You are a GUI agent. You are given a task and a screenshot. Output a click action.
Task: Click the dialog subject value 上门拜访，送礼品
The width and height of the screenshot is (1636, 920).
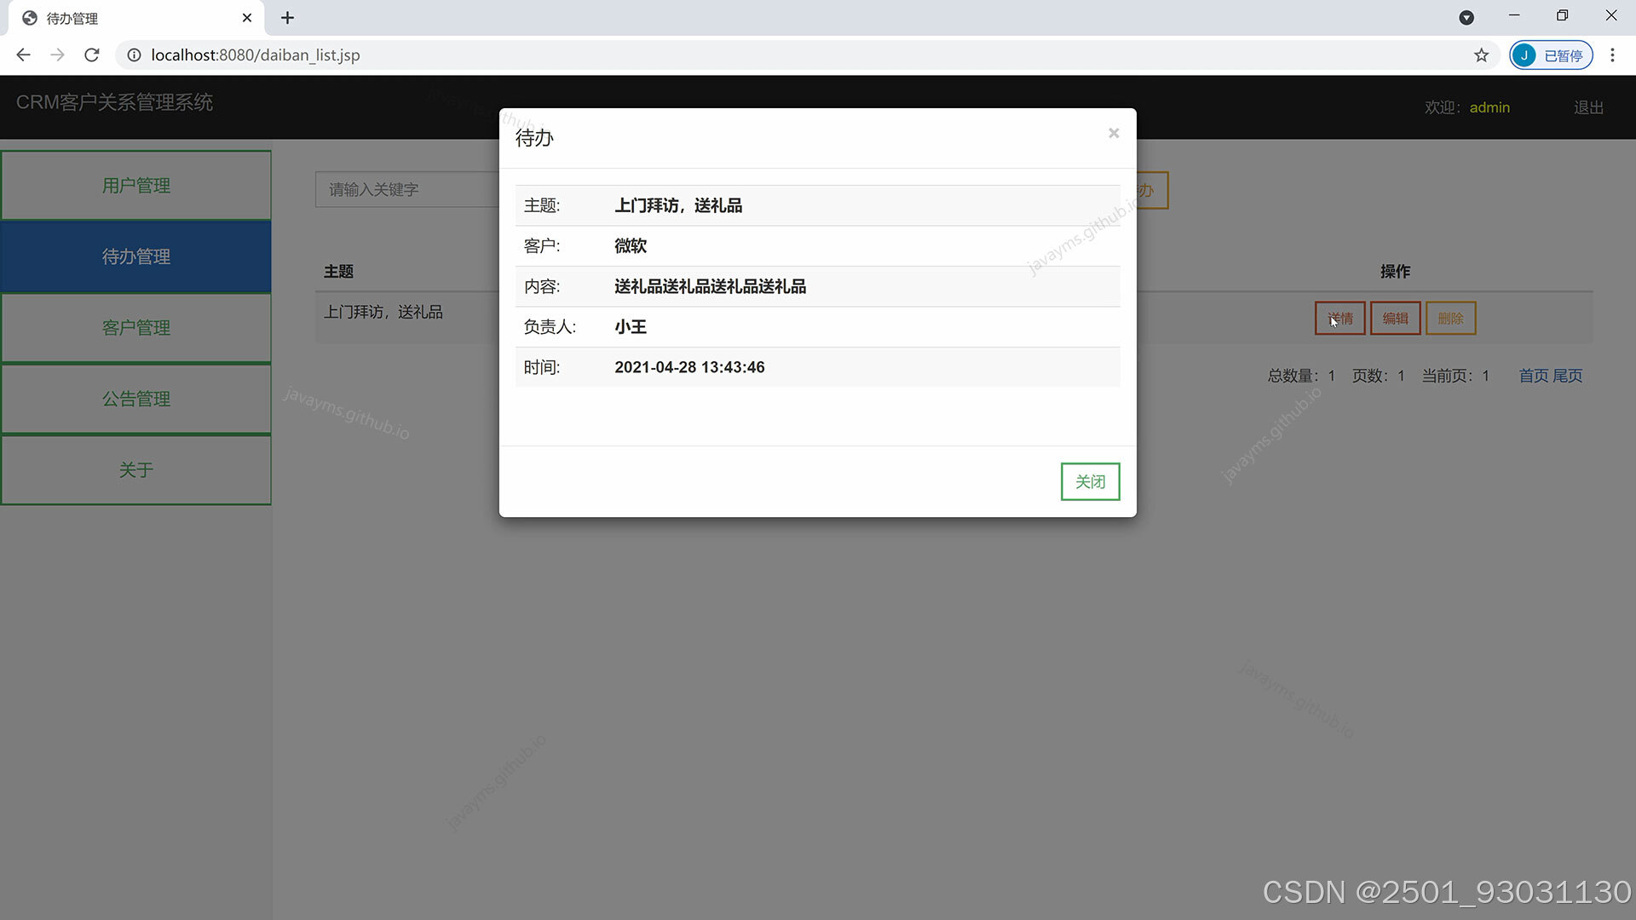click(678, 205)
